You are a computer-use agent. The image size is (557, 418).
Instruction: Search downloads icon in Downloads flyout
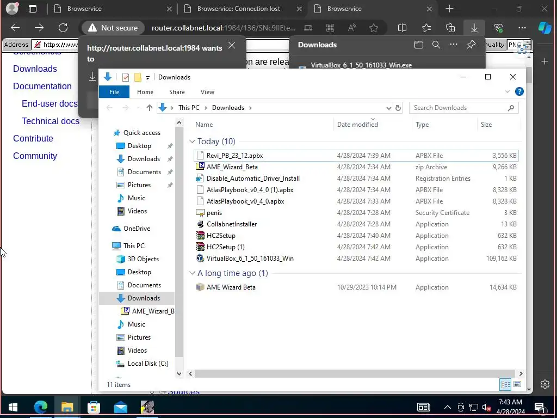point(436,45)
